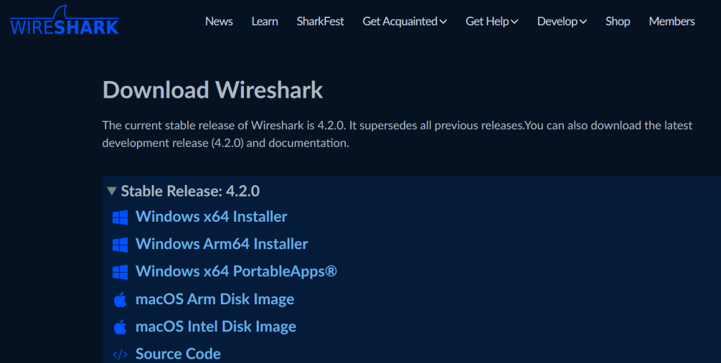Click code brackets icon beside Source Code

coord(120,354)
